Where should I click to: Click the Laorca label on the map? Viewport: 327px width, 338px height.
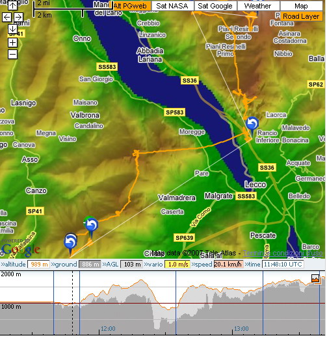pyautogui.click(x=276, y=115)
